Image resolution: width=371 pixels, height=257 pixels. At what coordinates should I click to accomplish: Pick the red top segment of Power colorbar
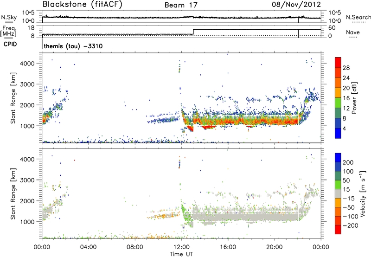(338, 62)
